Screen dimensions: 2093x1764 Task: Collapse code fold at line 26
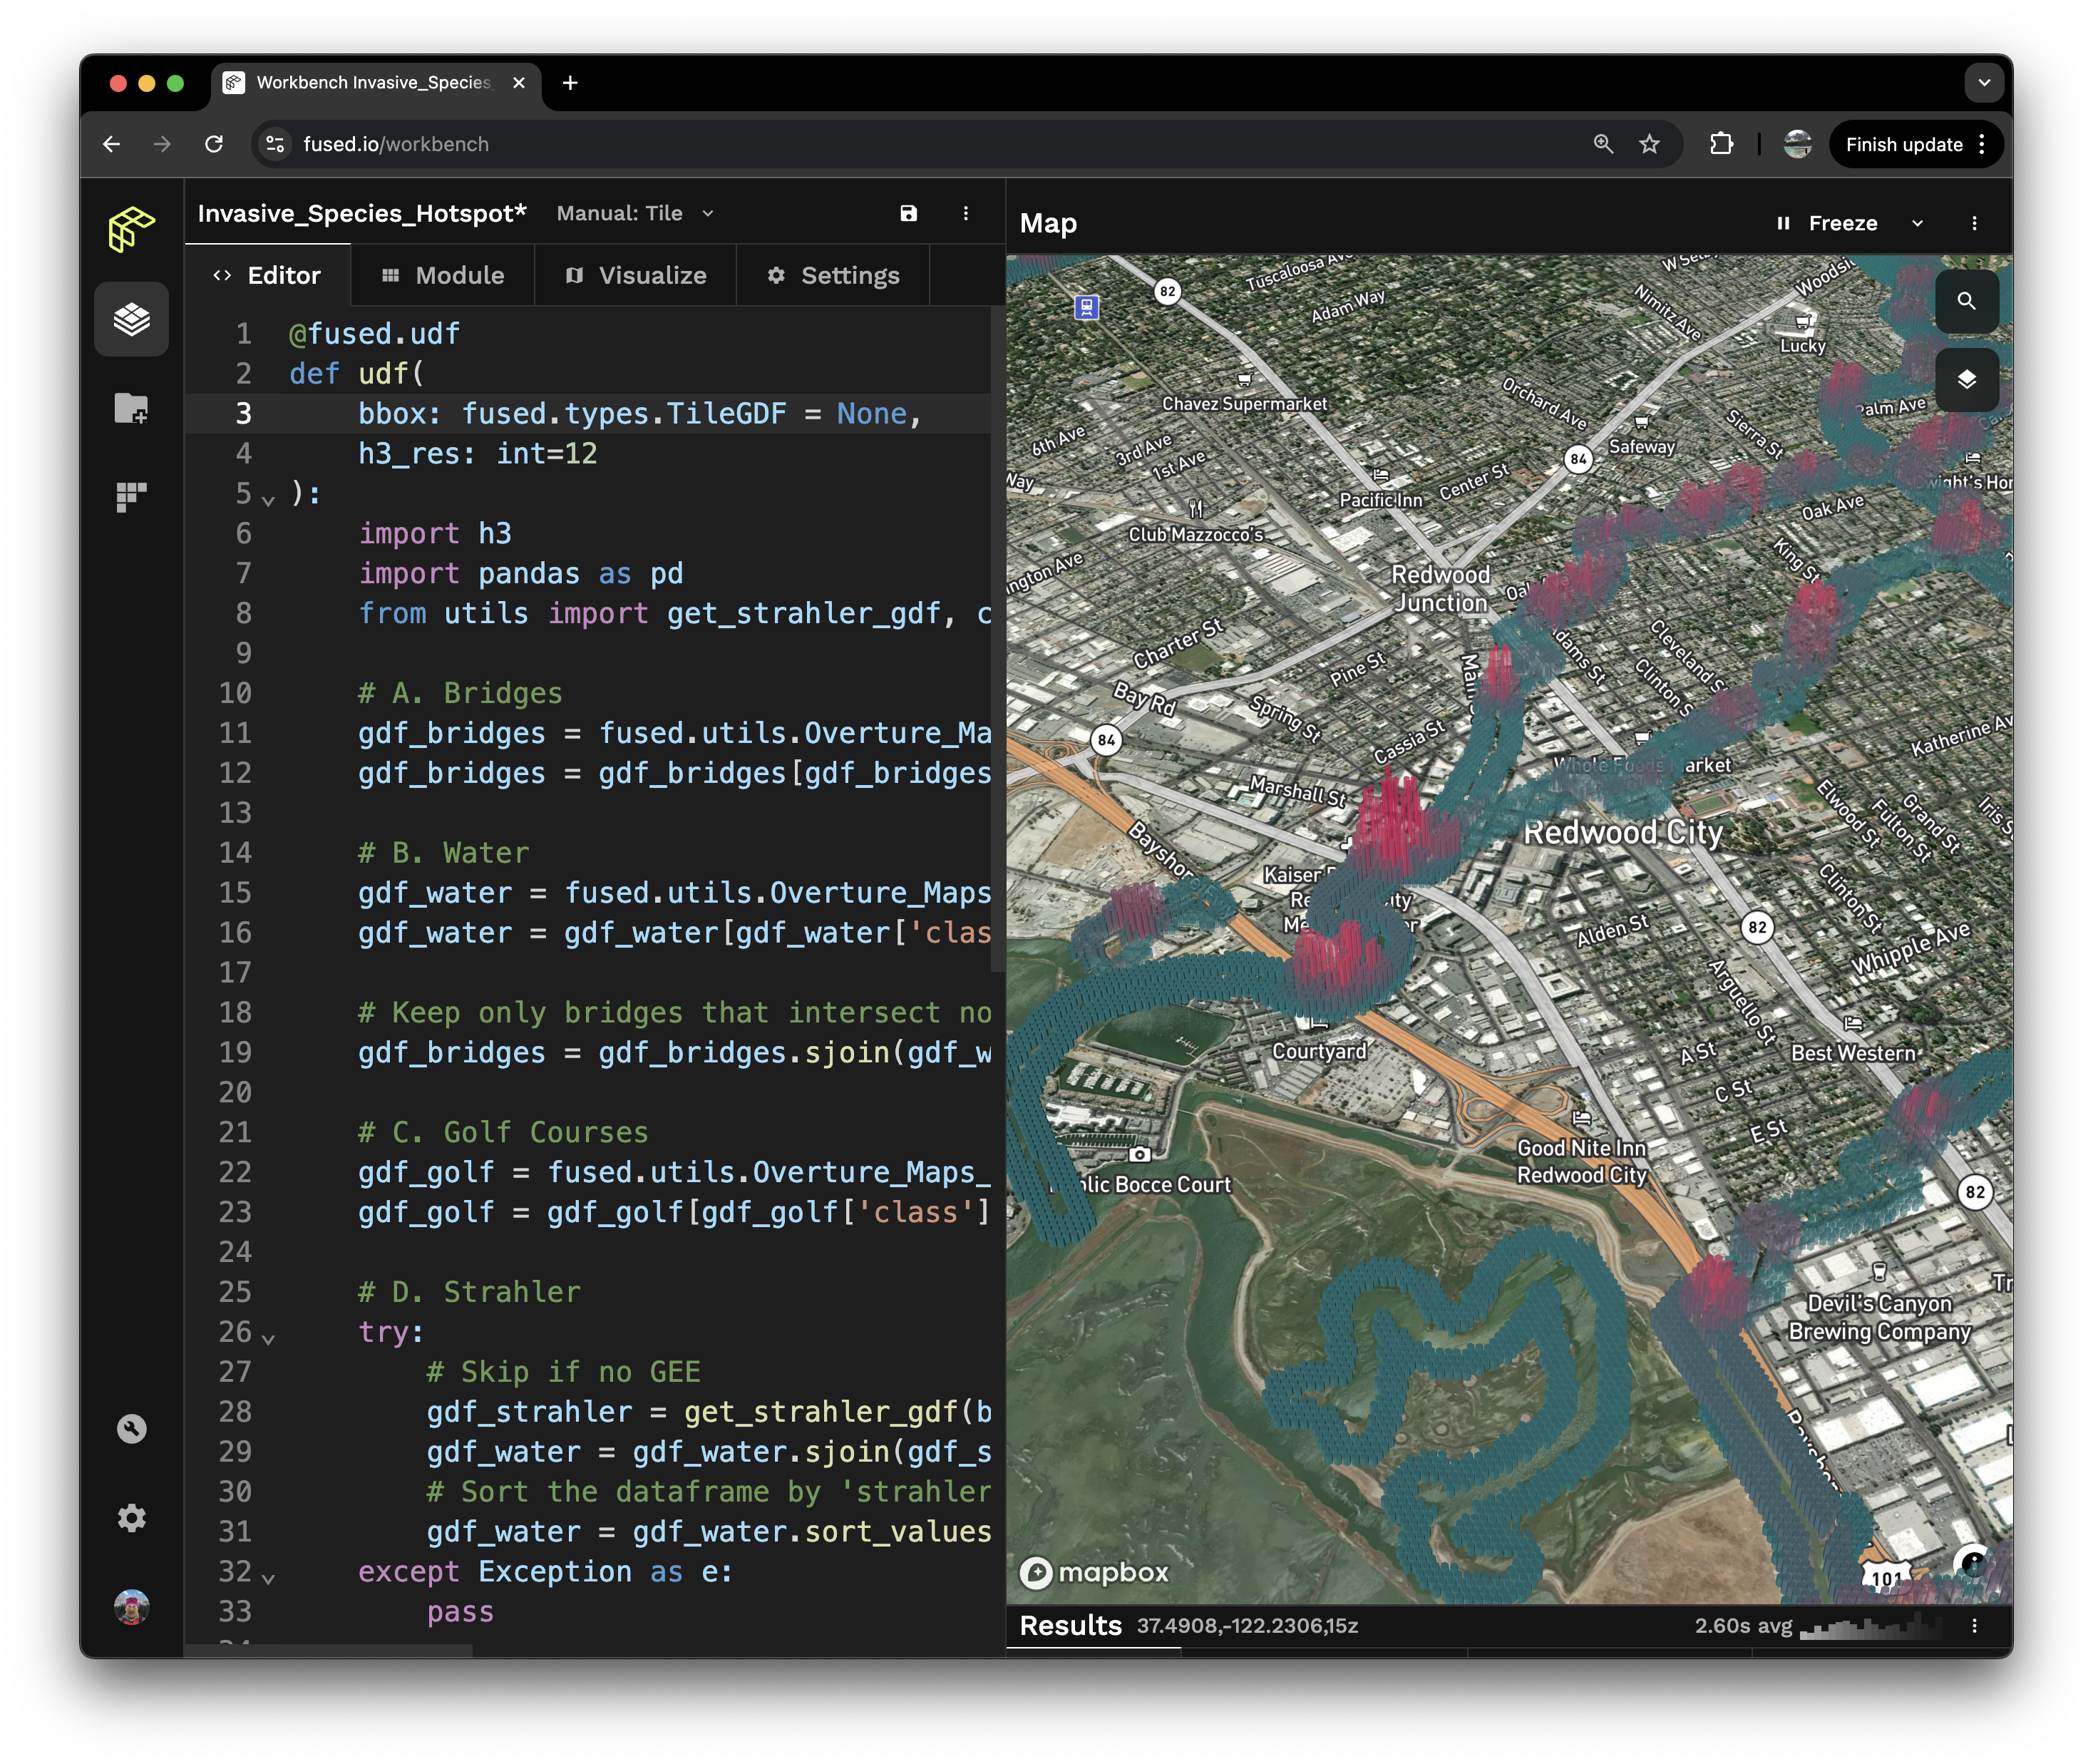pyautogui.click(x=268, y=1337)
